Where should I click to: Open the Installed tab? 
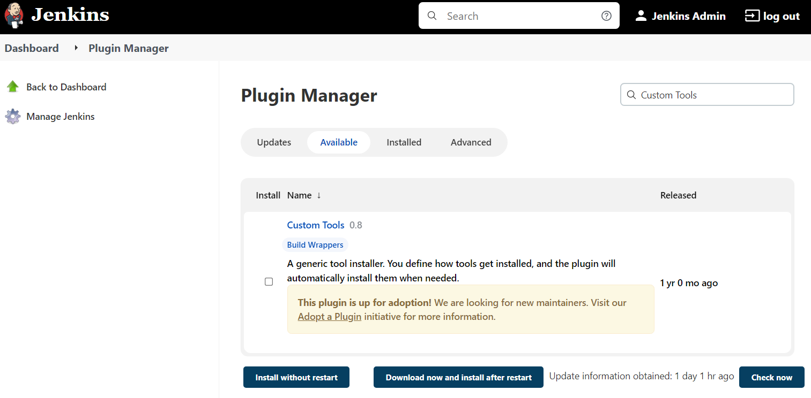coord(404,142)
